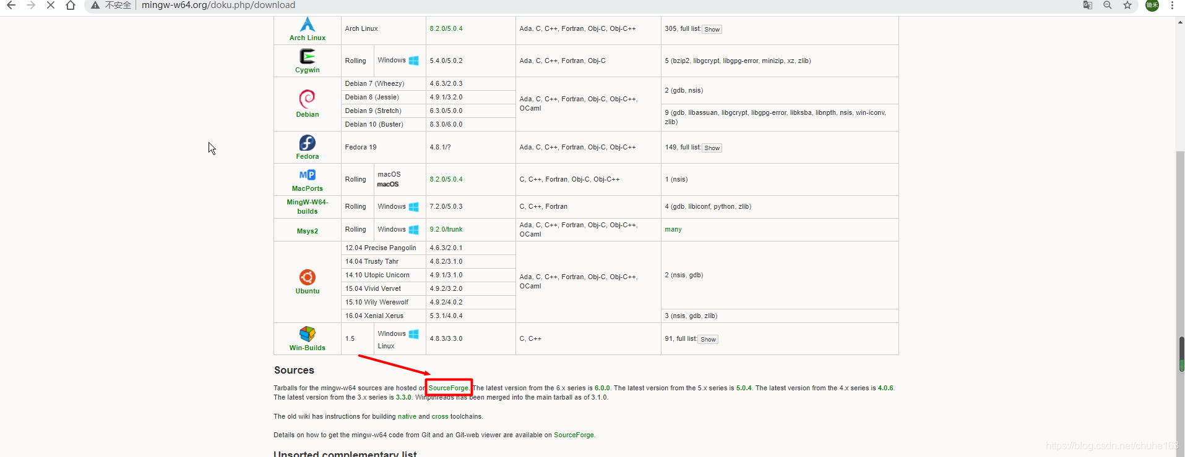Screen dimensions: 1185x457
Task: Click Windows flag icon in Win-Builds row
Action: [414, 334]
